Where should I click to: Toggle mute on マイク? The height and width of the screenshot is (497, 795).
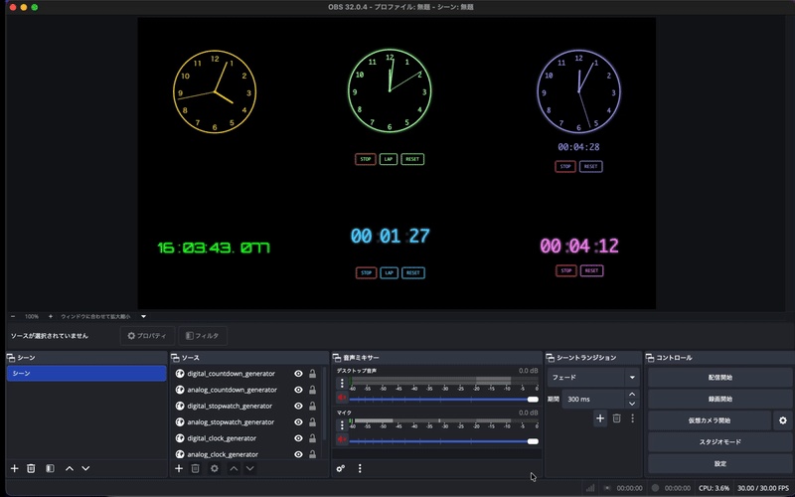point(342,439)
